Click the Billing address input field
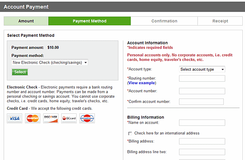 tap(202, 141)
